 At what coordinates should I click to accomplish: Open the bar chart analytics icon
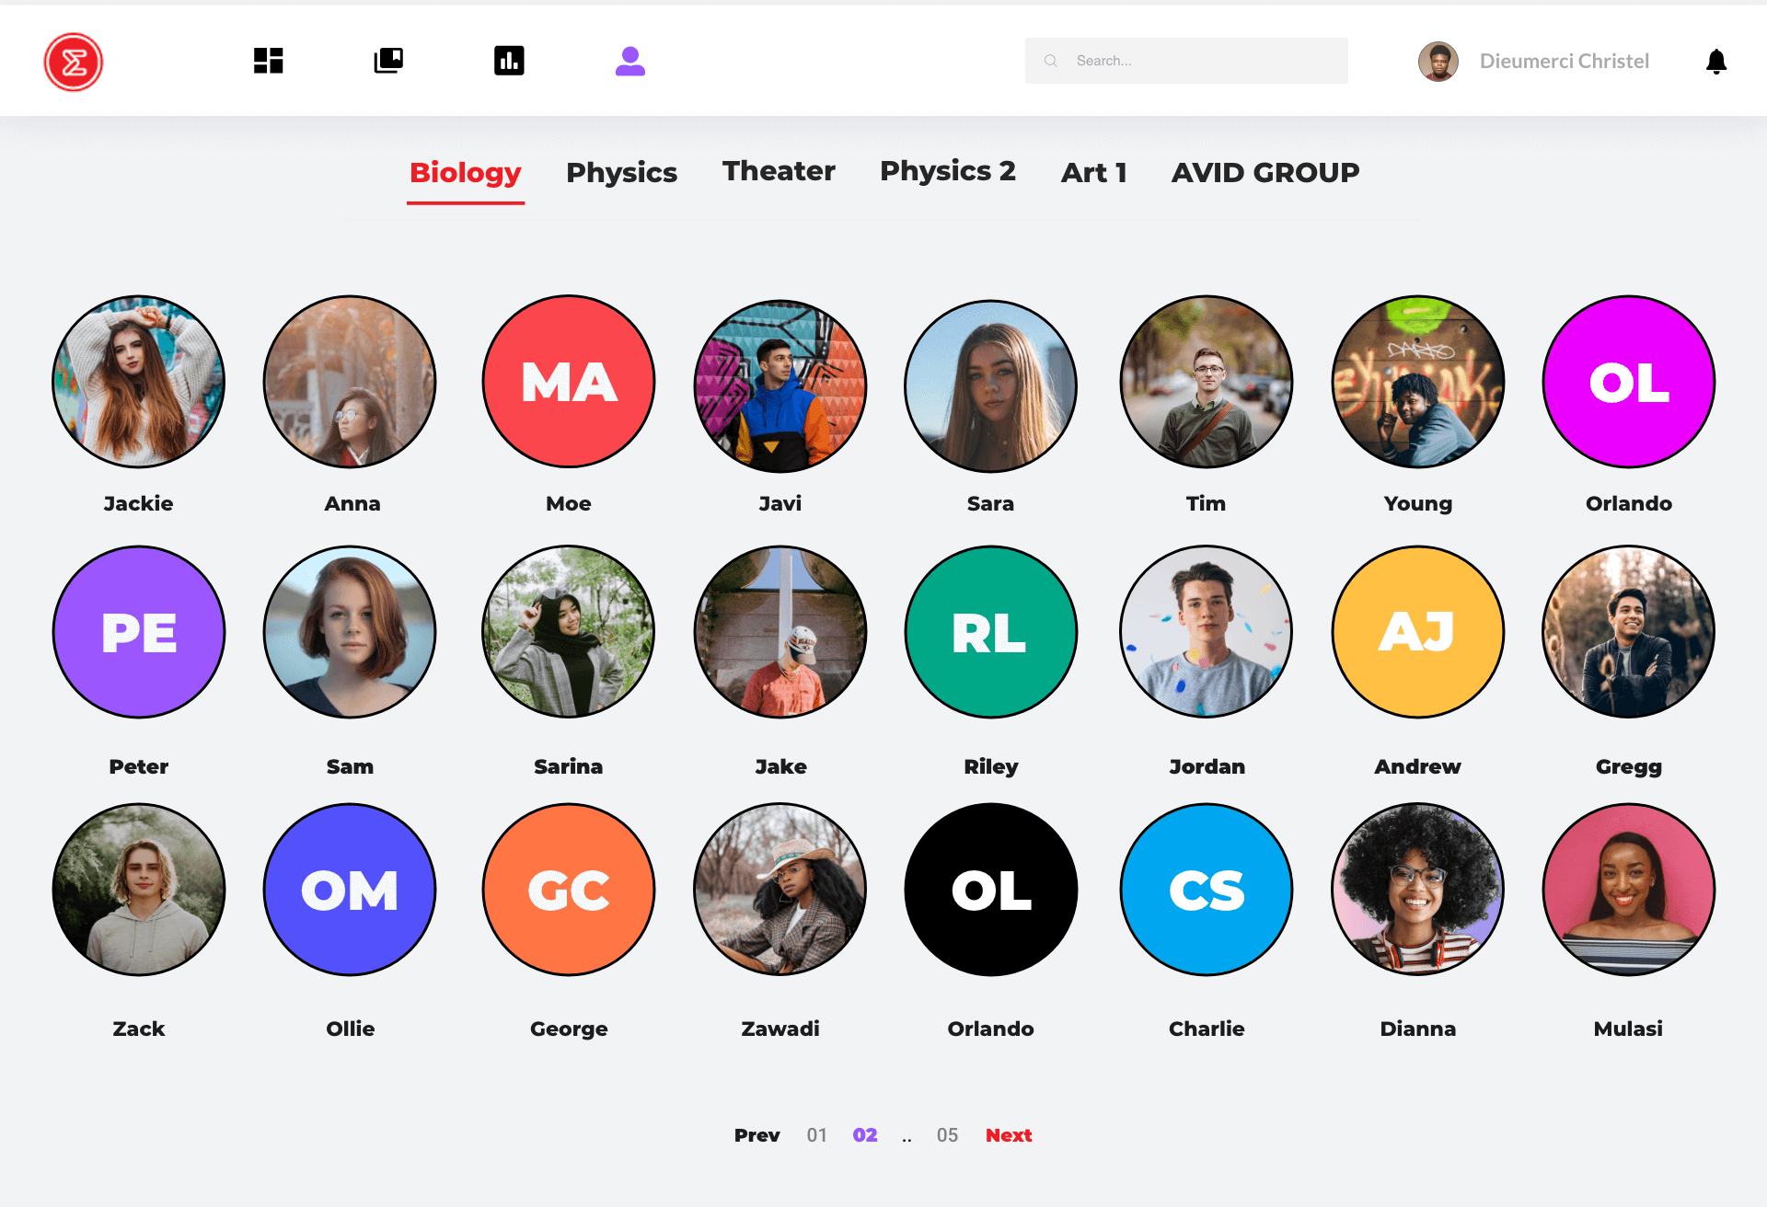click(509, 61)
